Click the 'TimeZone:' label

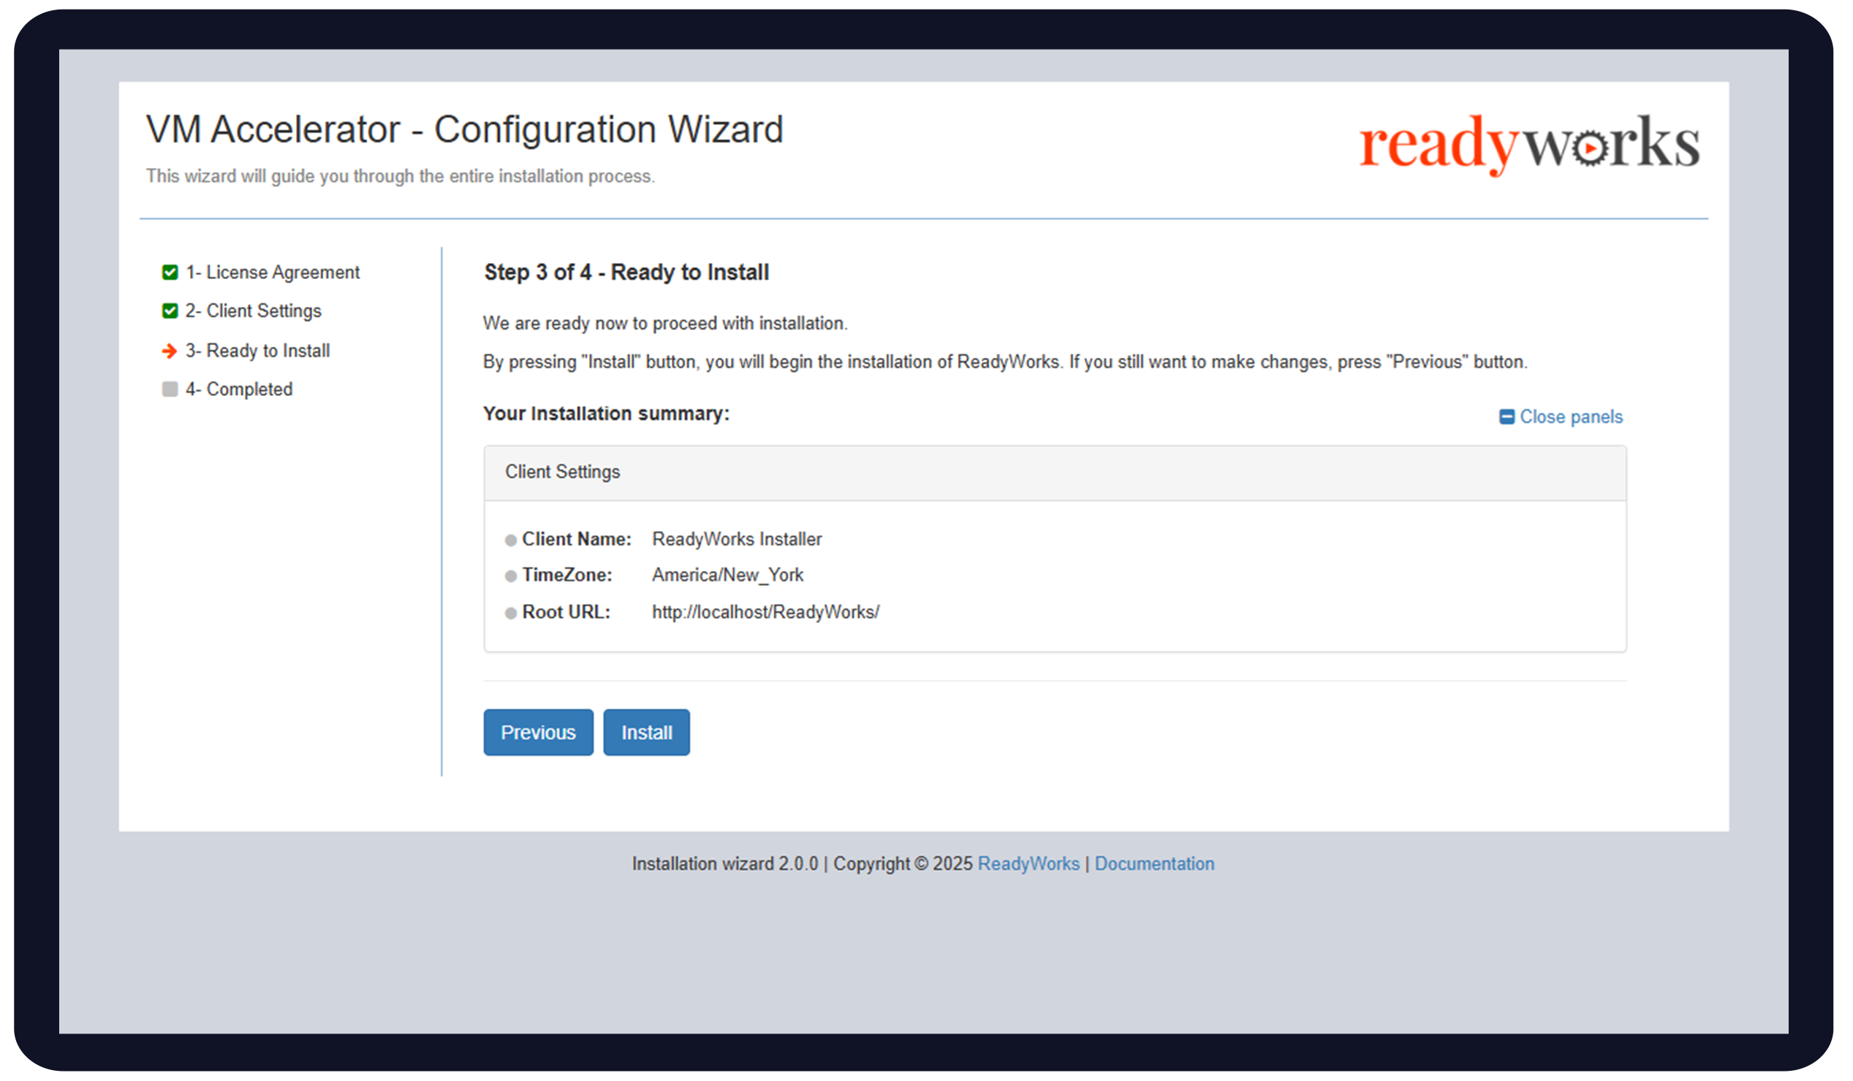567,576
